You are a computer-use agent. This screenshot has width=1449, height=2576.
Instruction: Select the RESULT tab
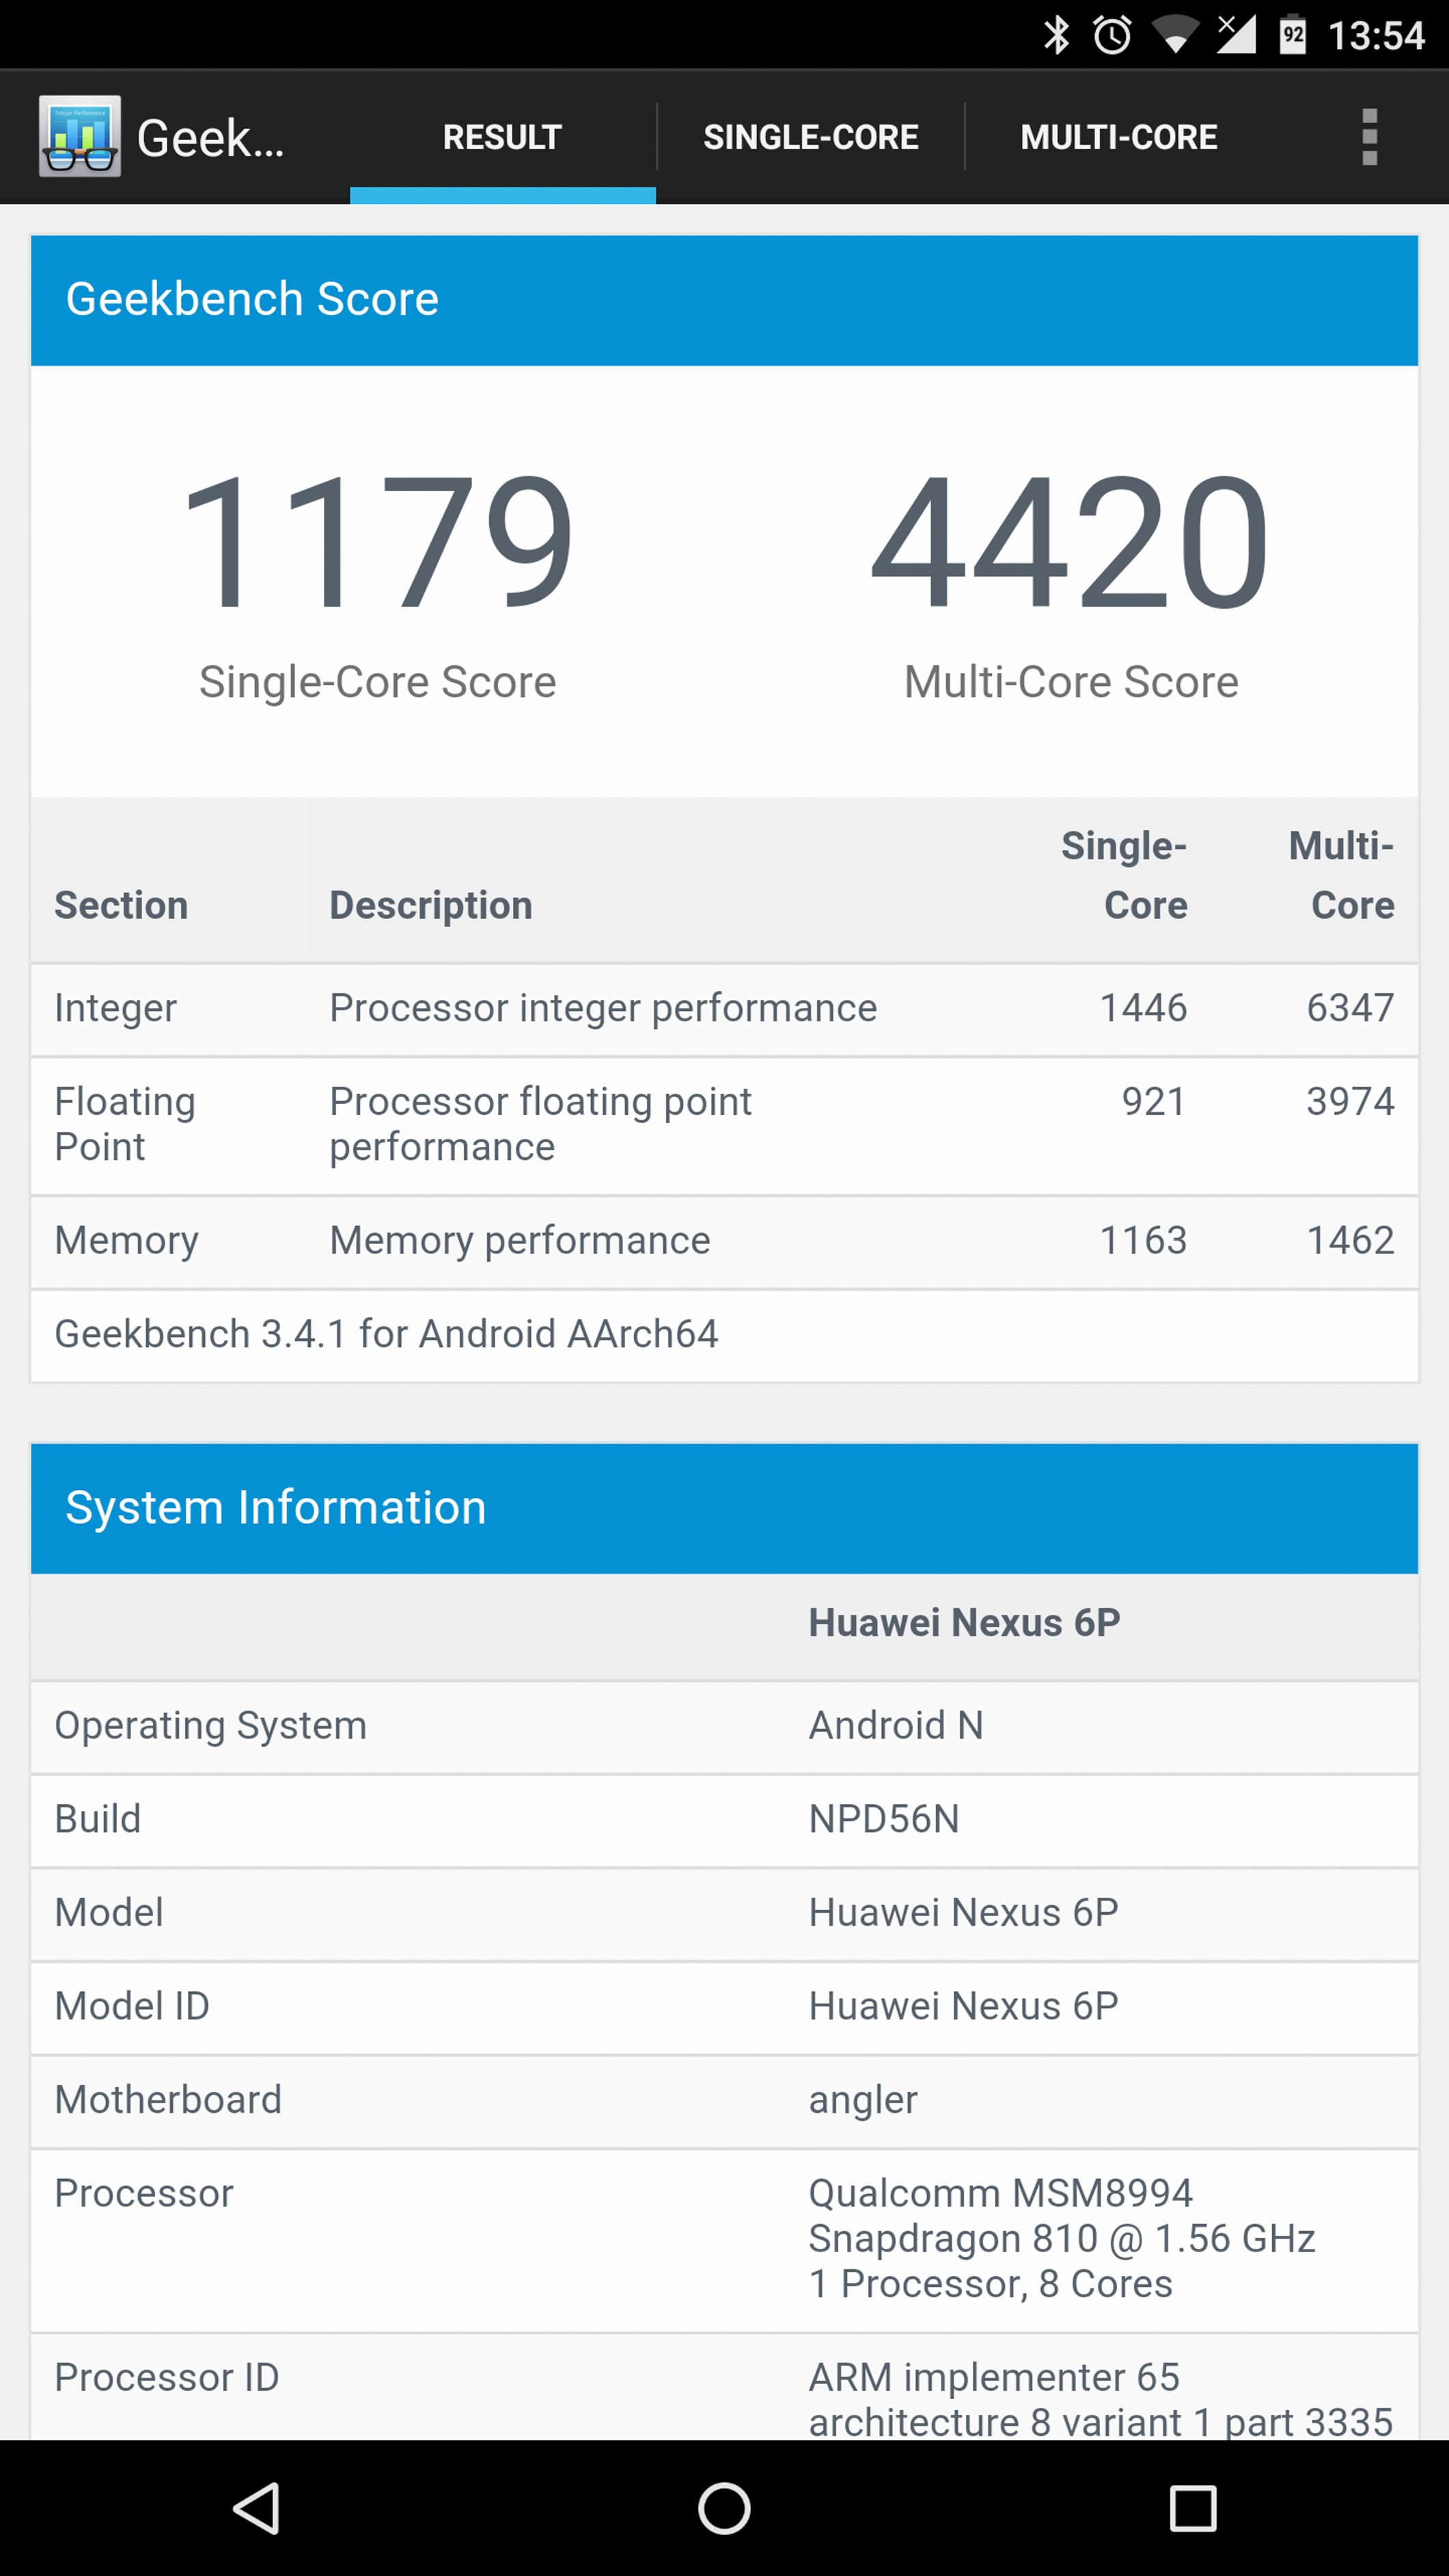[x=502, y=137]
